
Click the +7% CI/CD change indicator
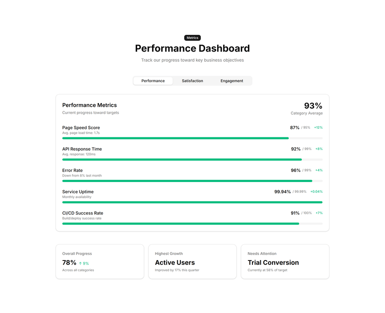(x=319, y=213)
